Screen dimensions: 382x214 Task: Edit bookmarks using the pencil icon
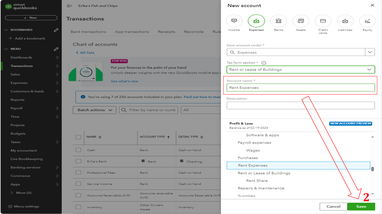[x=56, y=30]
